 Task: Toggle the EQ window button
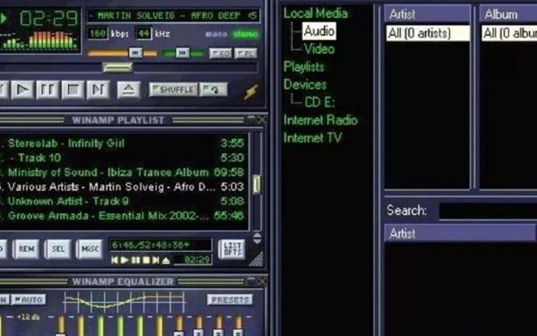tap(220, 53)
